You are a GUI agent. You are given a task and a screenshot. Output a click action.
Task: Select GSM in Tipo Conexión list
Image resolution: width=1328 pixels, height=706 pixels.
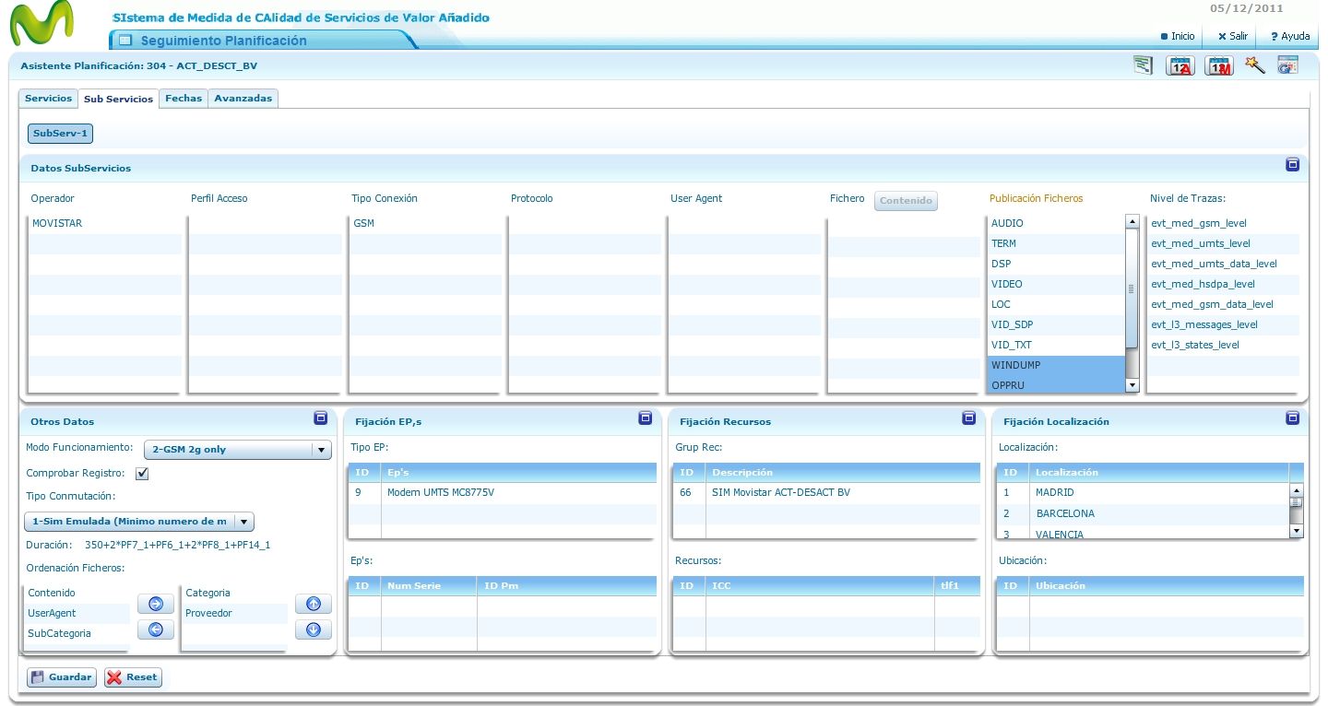point(425,223)
